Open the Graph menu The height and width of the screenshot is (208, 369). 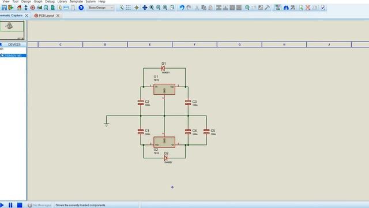(38, 1)
